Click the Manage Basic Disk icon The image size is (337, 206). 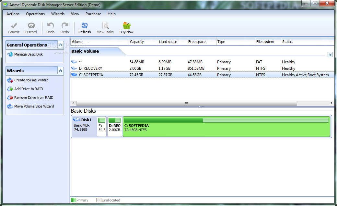pyautogui.click(x=10, y=54)
